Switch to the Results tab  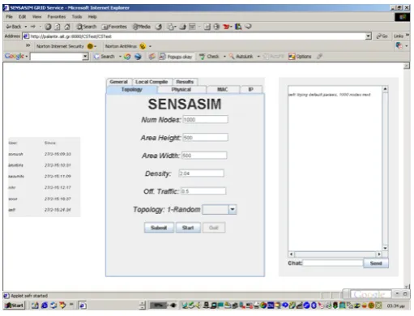[x=185, y=82]
